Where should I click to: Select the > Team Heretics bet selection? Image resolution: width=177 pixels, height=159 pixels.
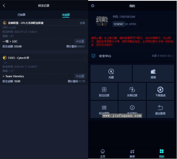tap(13, 76)
